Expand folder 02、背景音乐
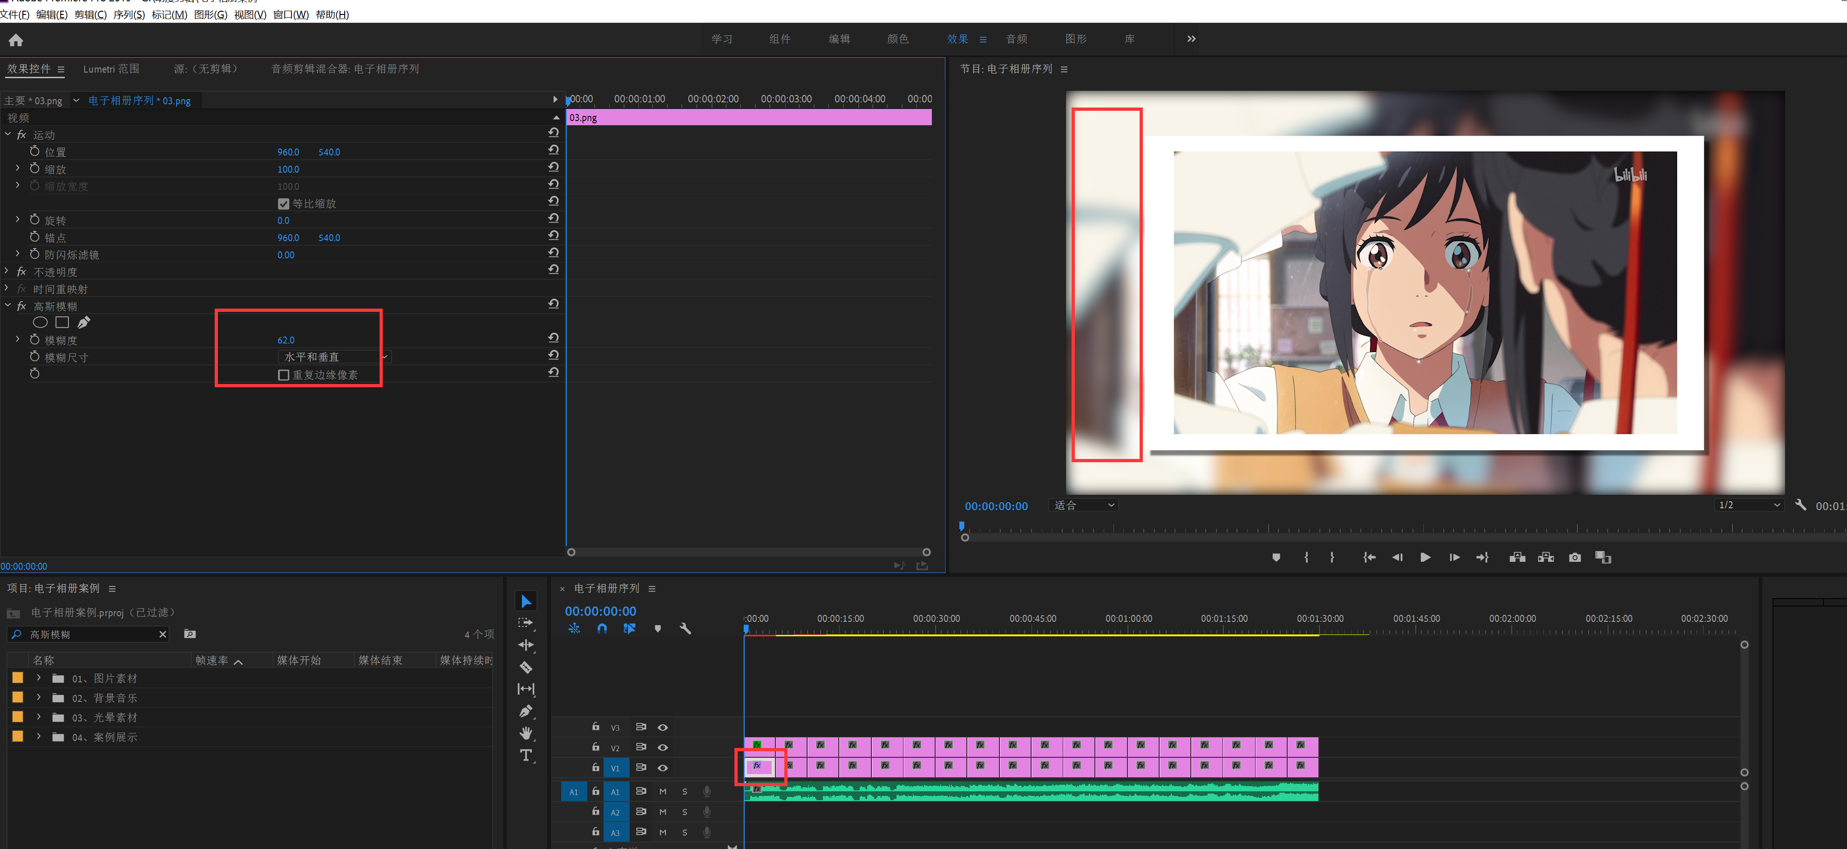 [x=39, y=697]
